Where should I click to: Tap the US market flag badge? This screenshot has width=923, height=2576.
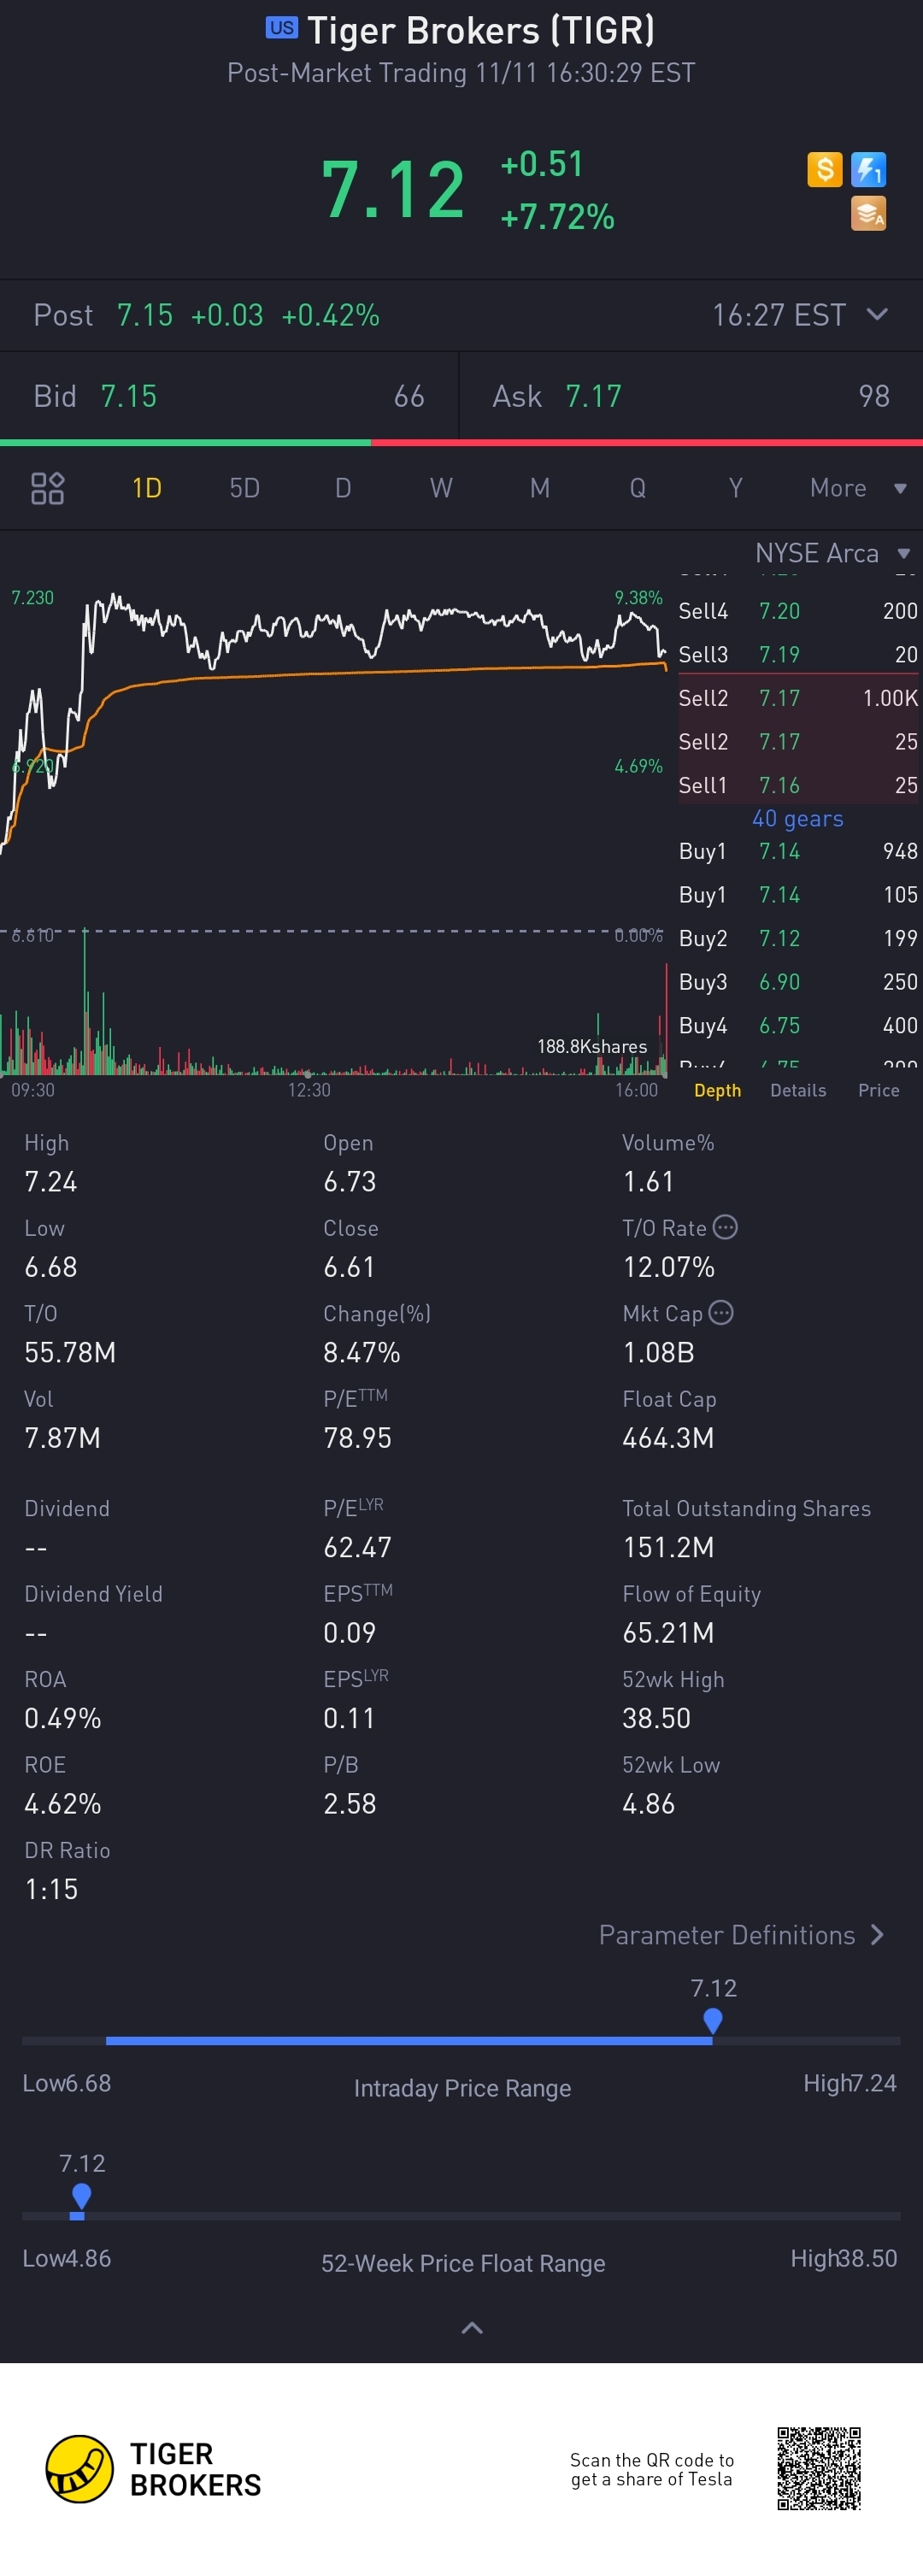pyautogui.click(x=281, y=27)
